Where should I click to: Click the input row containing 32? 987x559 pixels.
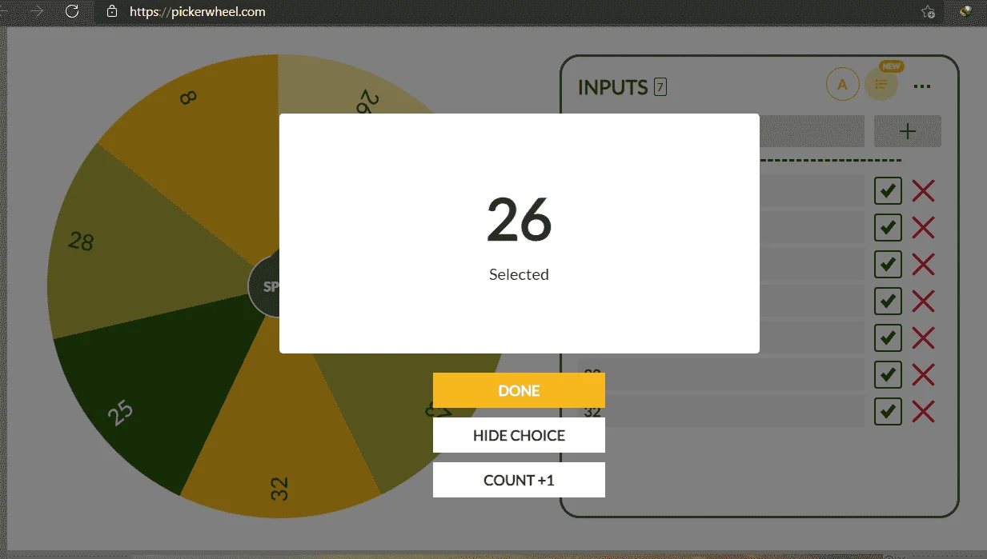(721, 412)
